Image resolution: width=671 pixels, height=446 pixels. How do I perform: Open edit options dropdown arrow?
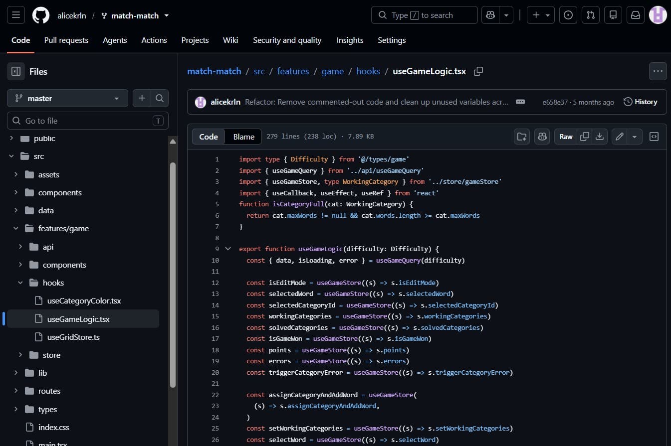point(635,137)
